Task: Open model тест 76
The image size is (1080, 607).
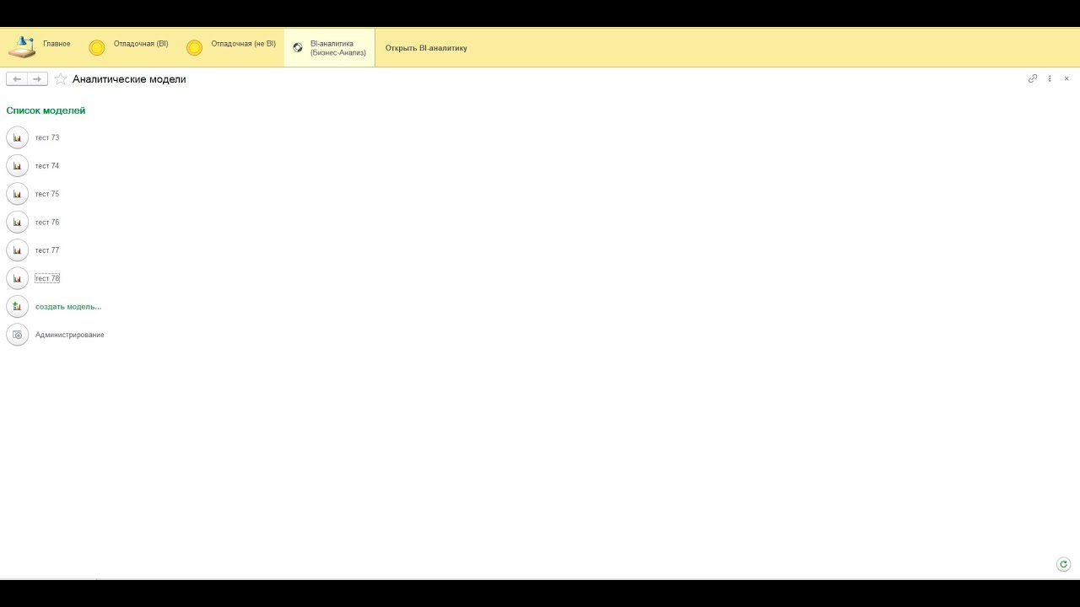Action: 47,223
